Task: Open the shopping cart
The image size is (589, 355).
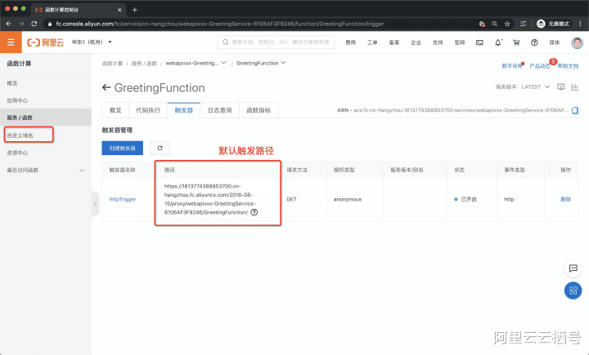Action: (516, 42)
